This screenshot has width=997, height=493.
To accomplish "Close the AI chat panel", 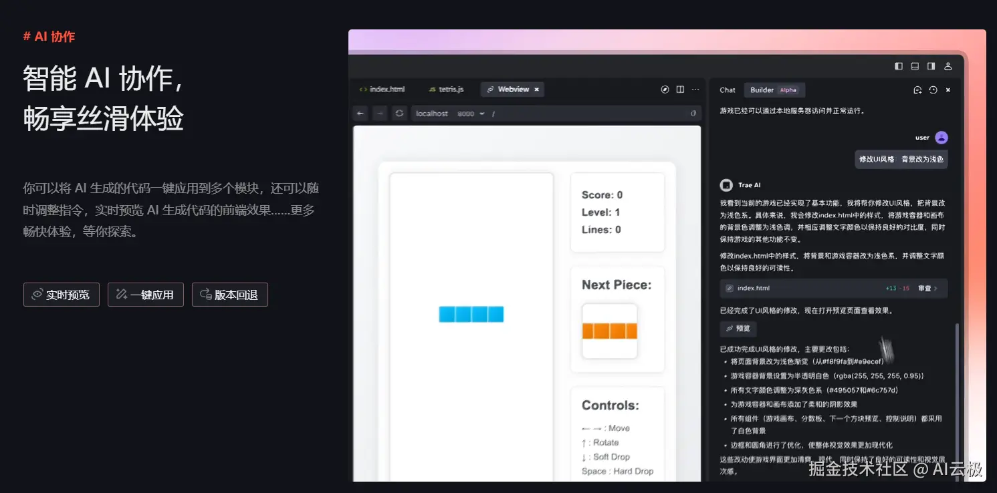I will [x=948, y=90].
